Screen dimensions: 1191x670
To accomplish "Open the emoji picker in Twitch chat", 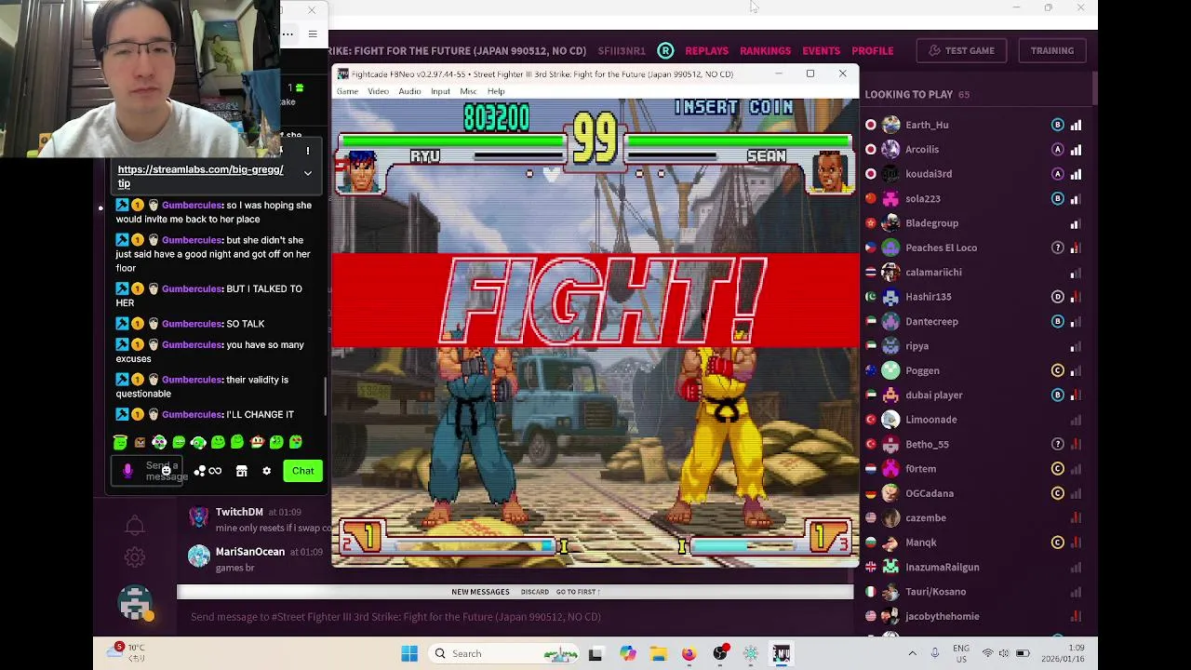I will coord(166,471).
